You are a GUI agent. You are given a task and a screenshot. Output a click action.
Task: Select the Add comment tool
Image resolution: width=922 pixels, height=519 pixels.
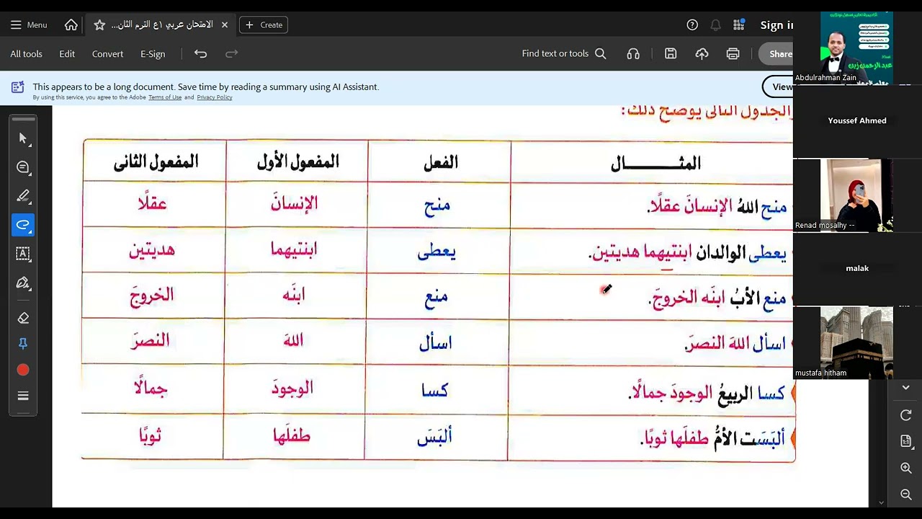(x=23, y=167)
